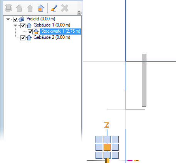This screenshot has width=176, height=163.
Task: Open the toolbar overflow options arrow
Action: point(79,13)
